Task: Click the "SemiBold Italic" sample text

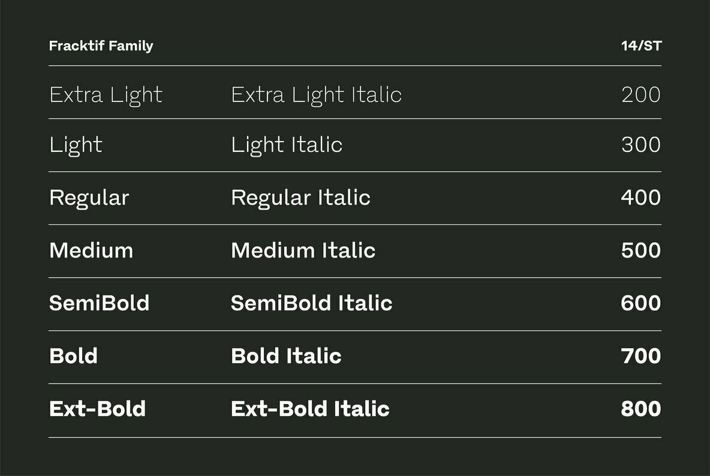Action: coord(311,303)
